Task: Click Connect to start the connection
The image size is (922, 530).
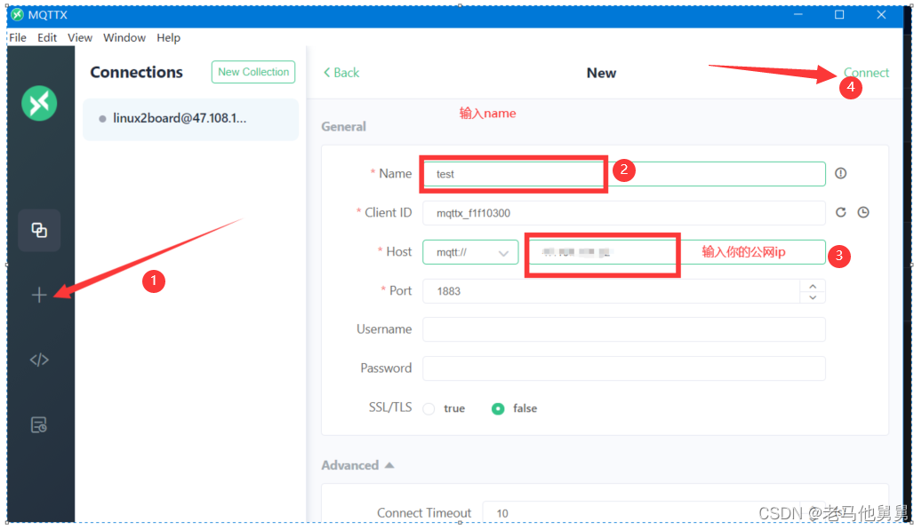Action: 866,73
